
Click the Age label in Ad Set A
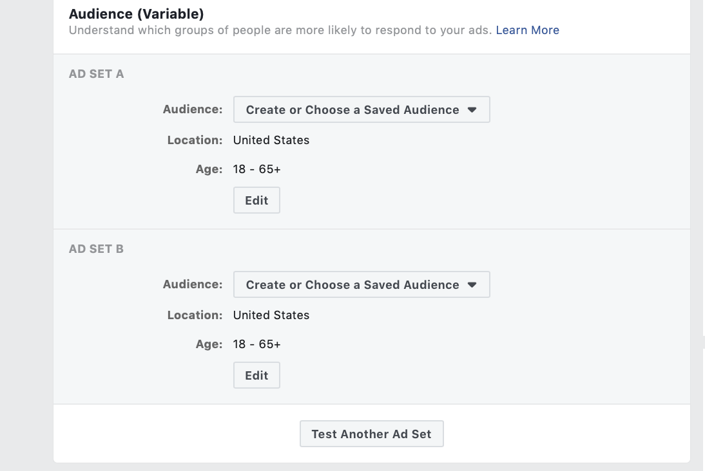(x=209, y=169)
